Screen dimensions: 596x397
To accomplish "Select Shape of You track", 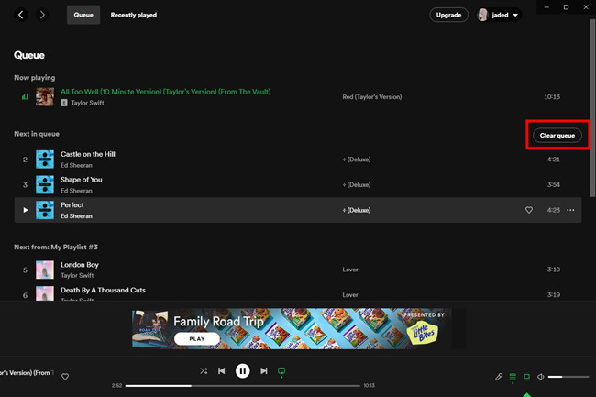I will coord(298,184).
